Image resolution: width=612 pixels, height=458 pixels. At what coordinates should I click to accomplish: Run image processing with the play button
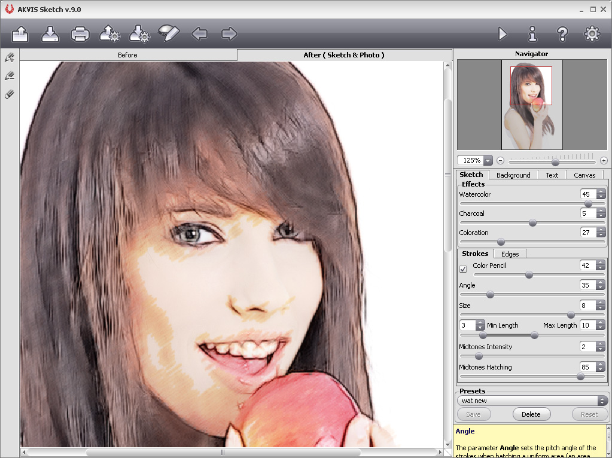[x=503, y=34]
